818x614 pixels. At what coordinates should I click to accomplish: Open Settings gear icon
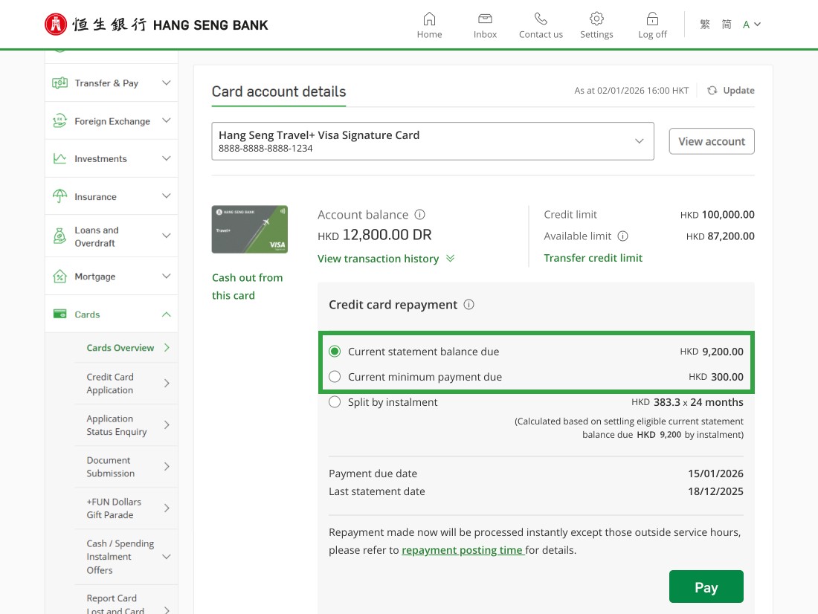click(x=596, y=19)
